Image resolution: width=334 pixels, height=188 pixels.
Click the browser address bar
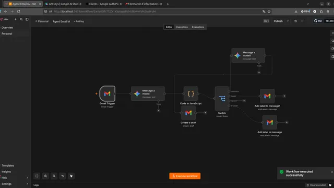158,11
